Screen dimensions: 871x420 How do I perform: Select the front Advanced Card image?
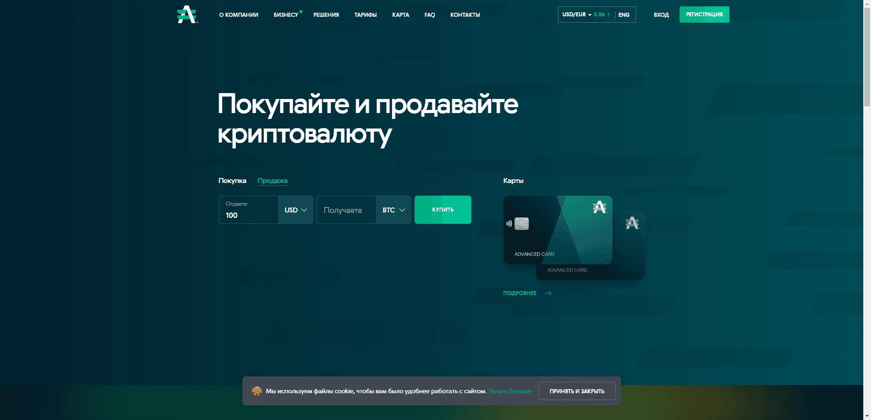pyautogui.click(x=558, y=230)
